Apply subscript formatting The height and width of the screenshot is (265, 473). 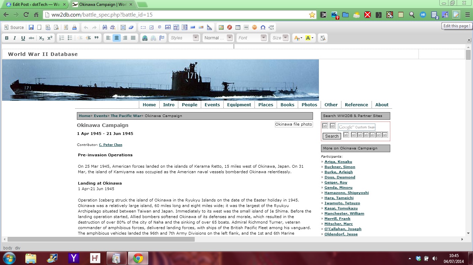coord(42,38)
